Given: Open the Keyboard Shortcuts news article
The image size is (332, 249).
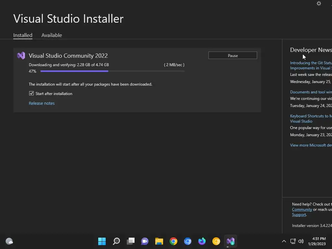Looking at the screenshot, I should click(x=311, y=119).
